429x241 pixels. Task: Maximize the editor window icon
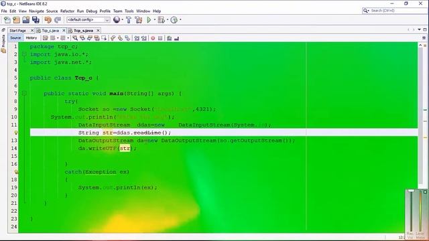[x=425, y=29]
